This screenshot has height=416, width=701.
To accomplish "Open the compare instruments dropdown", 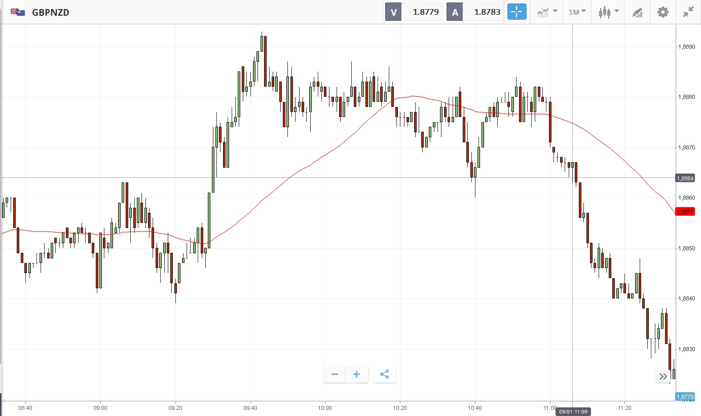I will point(547,12).
